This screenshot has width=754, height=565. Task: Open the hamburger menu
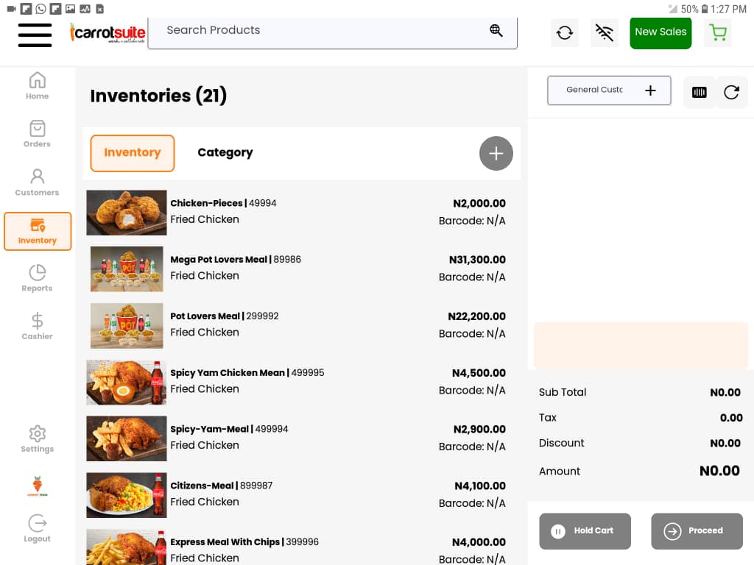[x=35, y=35]
